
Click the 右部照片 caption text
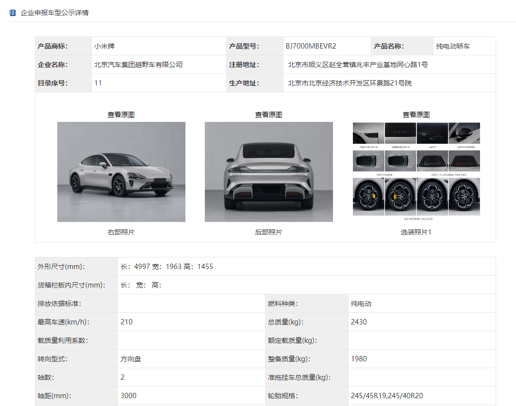click(x=121, y=232)
